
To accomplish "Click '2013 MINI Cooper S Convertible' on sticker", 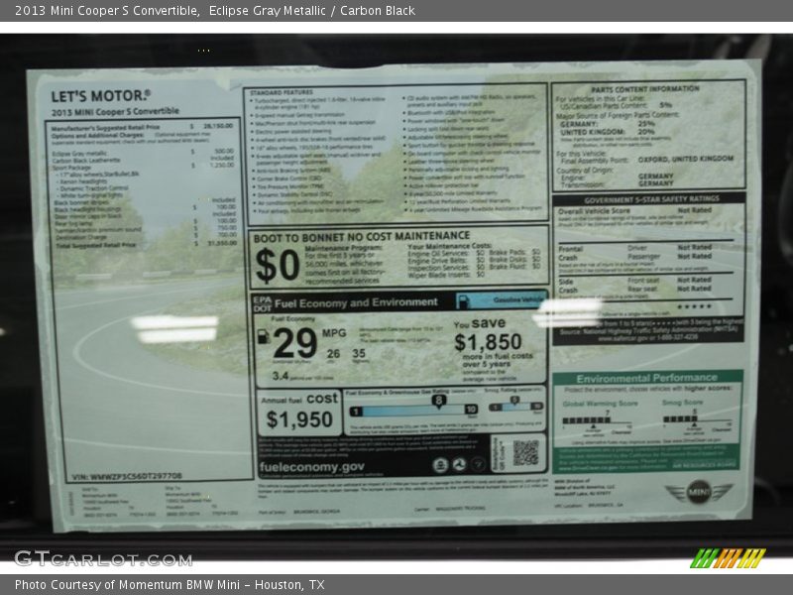I will [x=115, y=111].
